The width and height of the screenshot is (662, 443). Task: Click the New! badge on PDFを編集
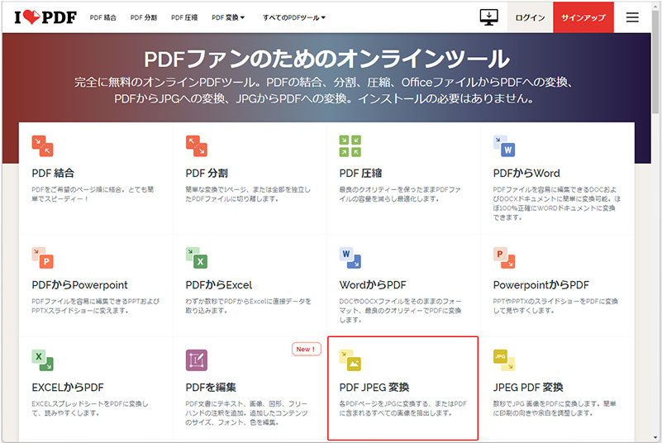tap(306, 350)
